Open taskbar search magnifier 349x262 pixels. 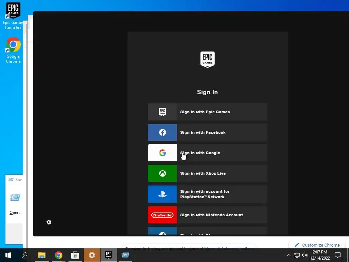[x=25, y=255]
